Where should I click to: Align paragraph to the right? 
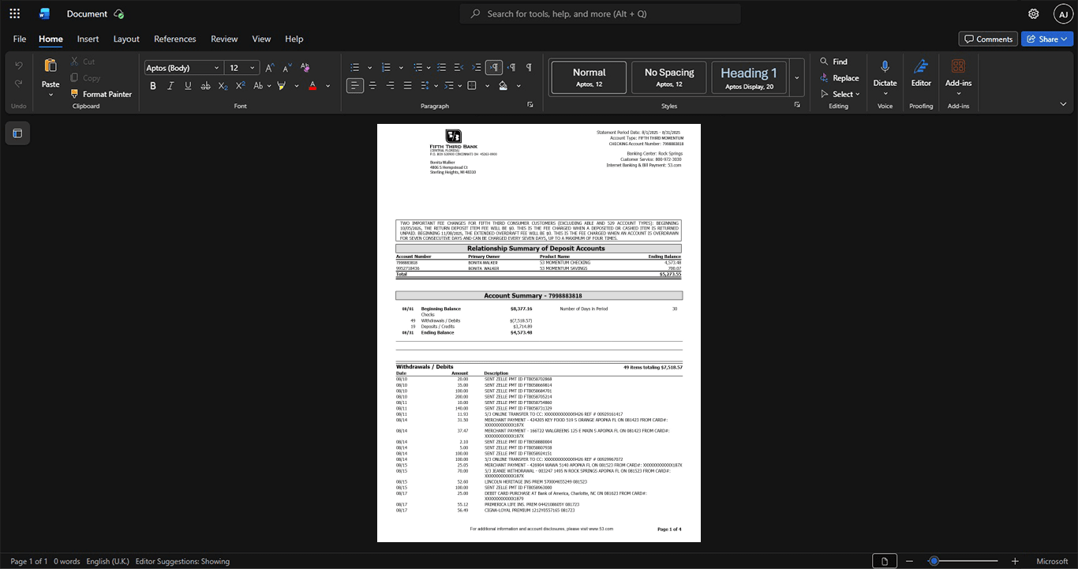(x=390, y=85)
